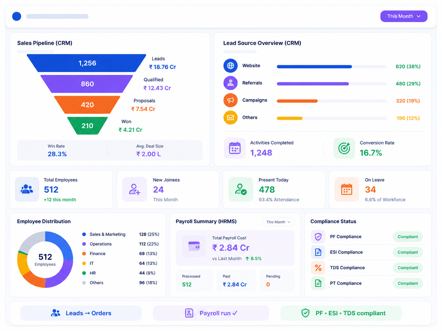Click the PF Compliance Compliant badge
The image size is (442, 331).
(x=408, y=237)
